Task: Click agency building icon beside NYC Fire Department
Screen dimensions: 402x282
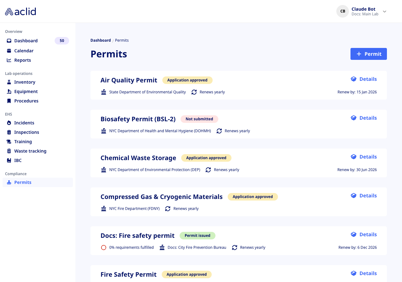Action: [x=104, y=209]
